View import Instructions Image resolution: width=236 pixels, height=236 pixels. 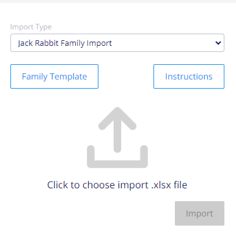[189, 76]
